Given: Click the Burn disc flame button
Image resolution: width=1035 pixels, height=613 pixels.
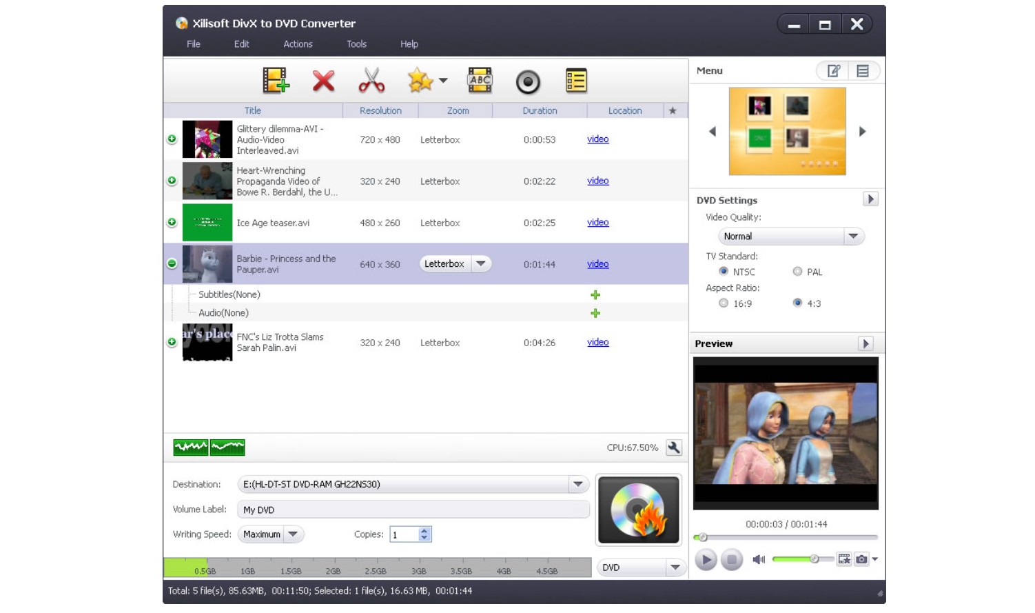Looking at the screenshot, I should click(x=638, y=510).
